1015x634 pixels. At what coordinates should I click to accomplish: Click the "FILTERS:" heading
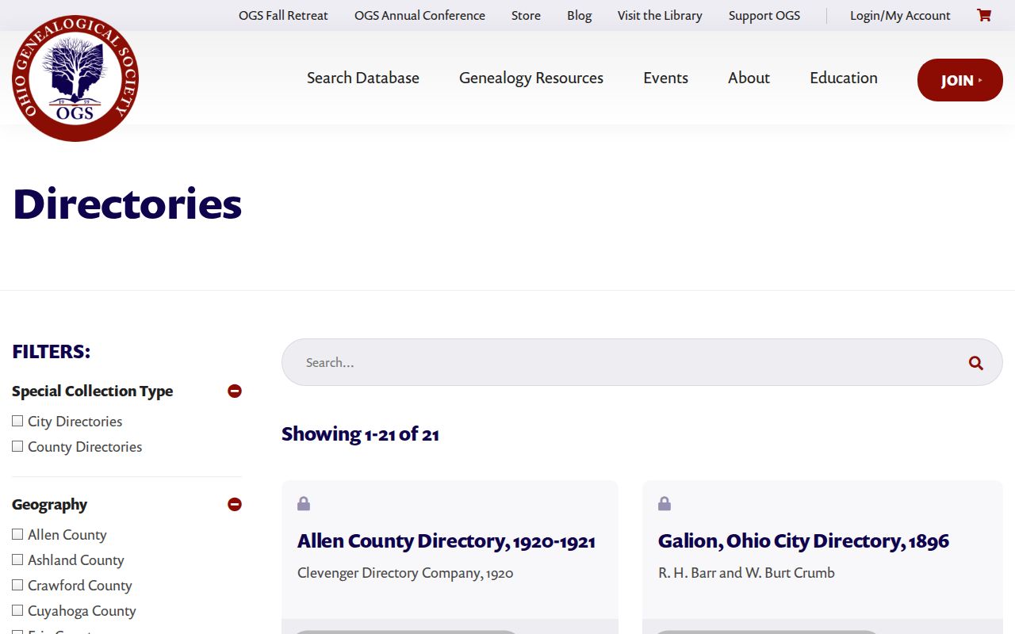tap(52, 351)
